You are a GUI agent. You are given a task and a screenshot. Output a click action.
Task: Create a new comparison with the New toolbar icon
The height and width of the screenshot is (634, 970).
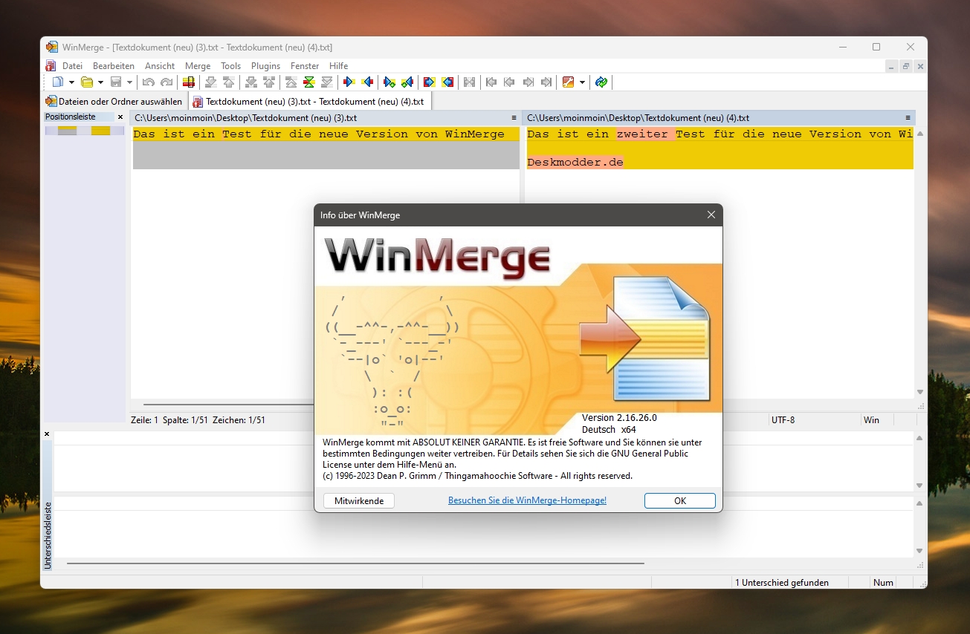58,82
